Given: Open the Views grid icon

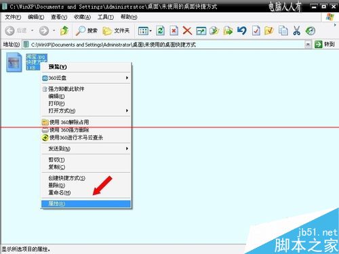Looking at the screenshot, I should (143, 30).
